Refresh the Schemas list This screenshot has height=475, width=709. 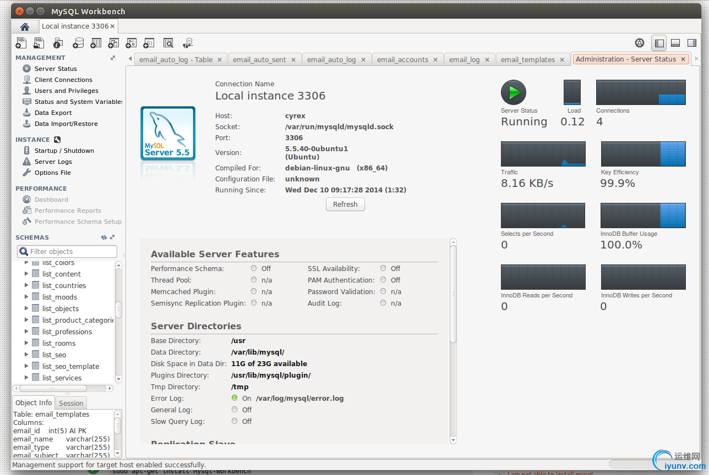(x=103, y=237)
